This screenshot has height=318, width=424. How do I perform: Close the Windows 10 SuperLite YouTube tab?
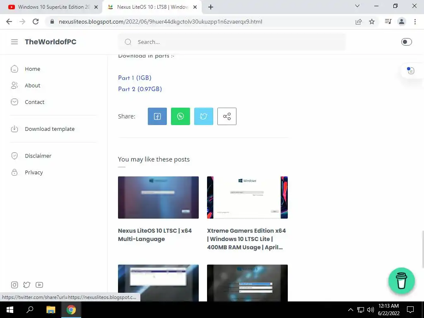click(x=96, y=7)
